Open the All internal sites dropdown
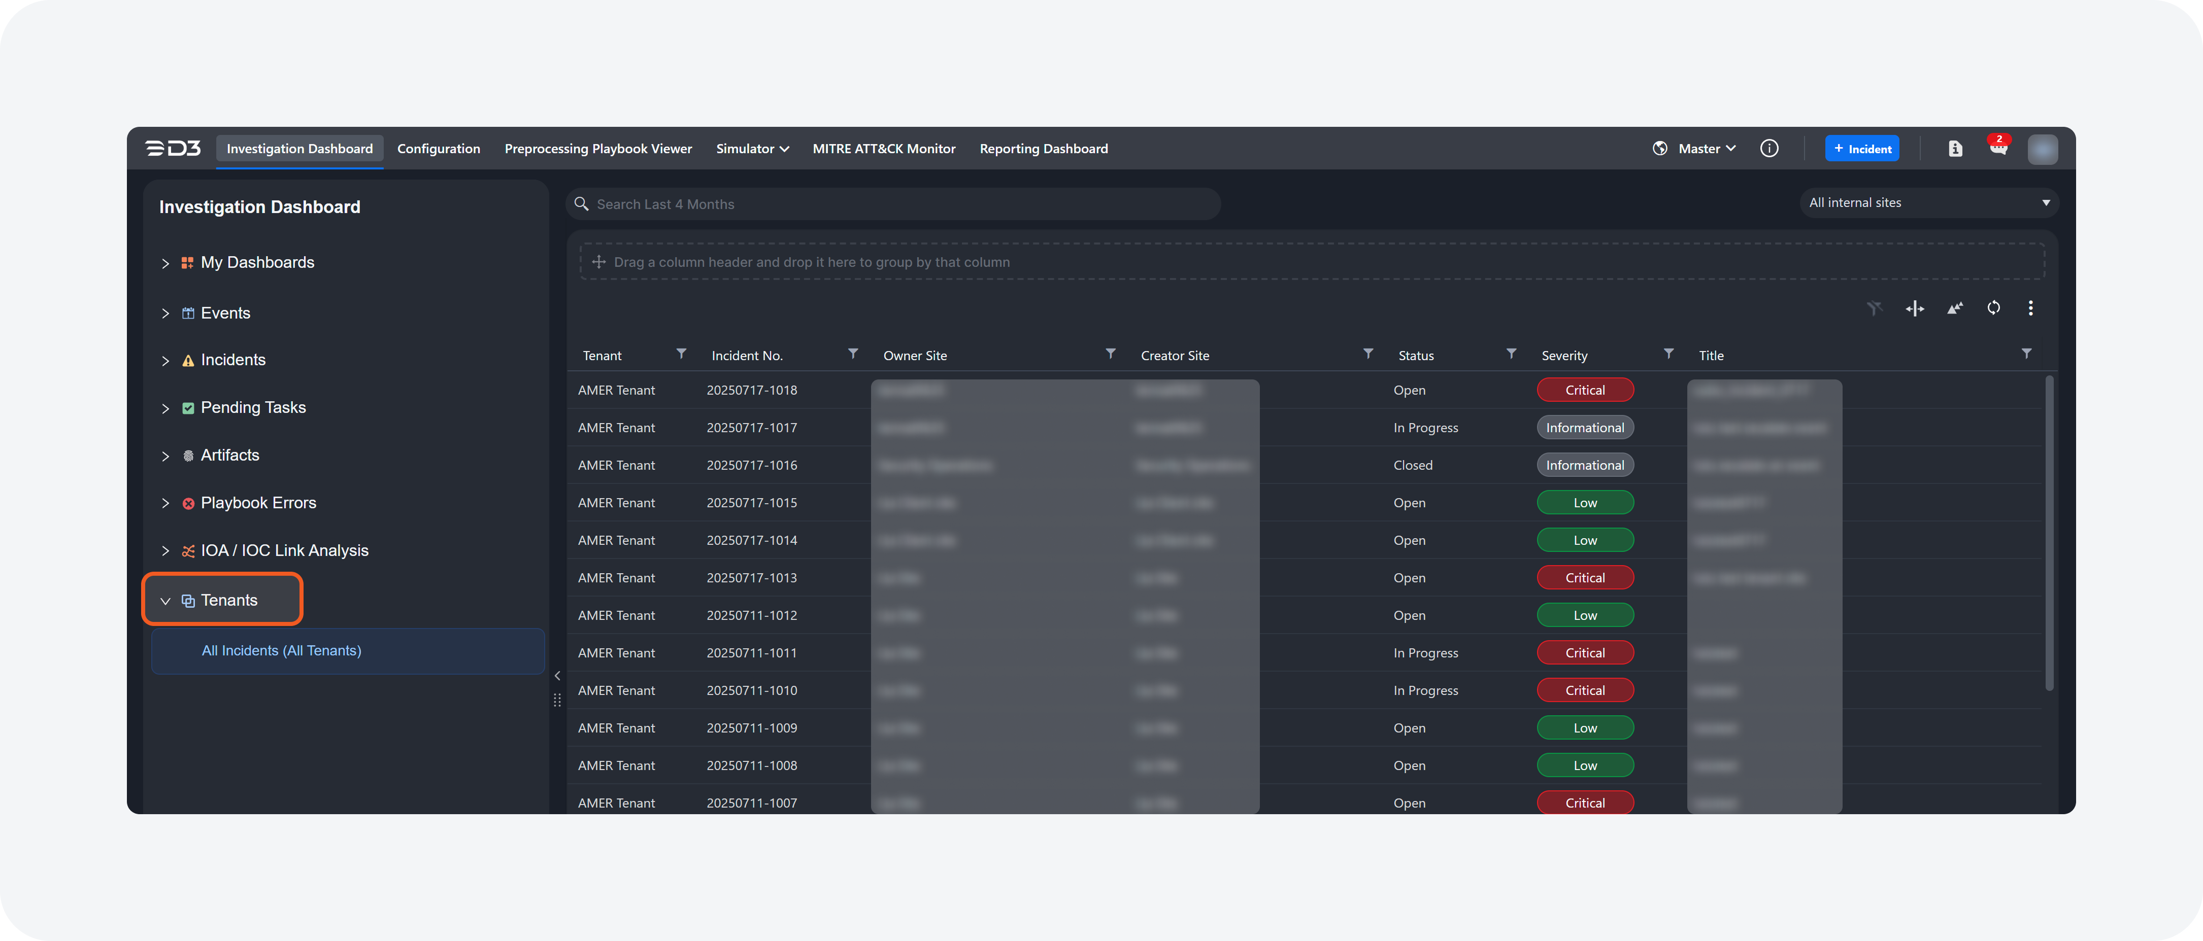2203x941 pixels. [x=1928, y=203]
